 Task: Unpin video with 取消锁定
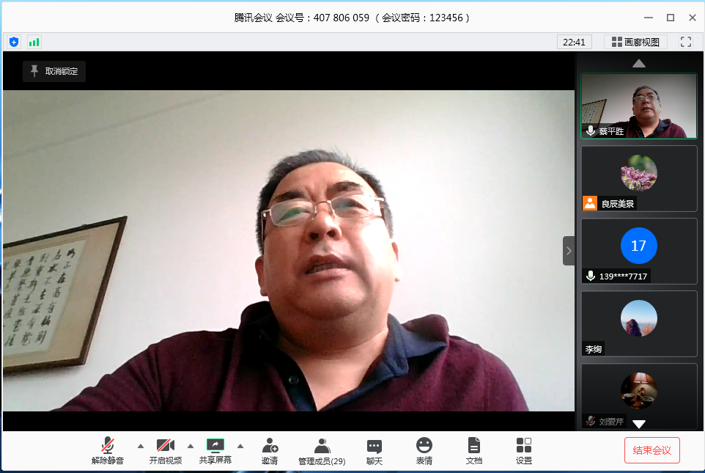(54, 71)
